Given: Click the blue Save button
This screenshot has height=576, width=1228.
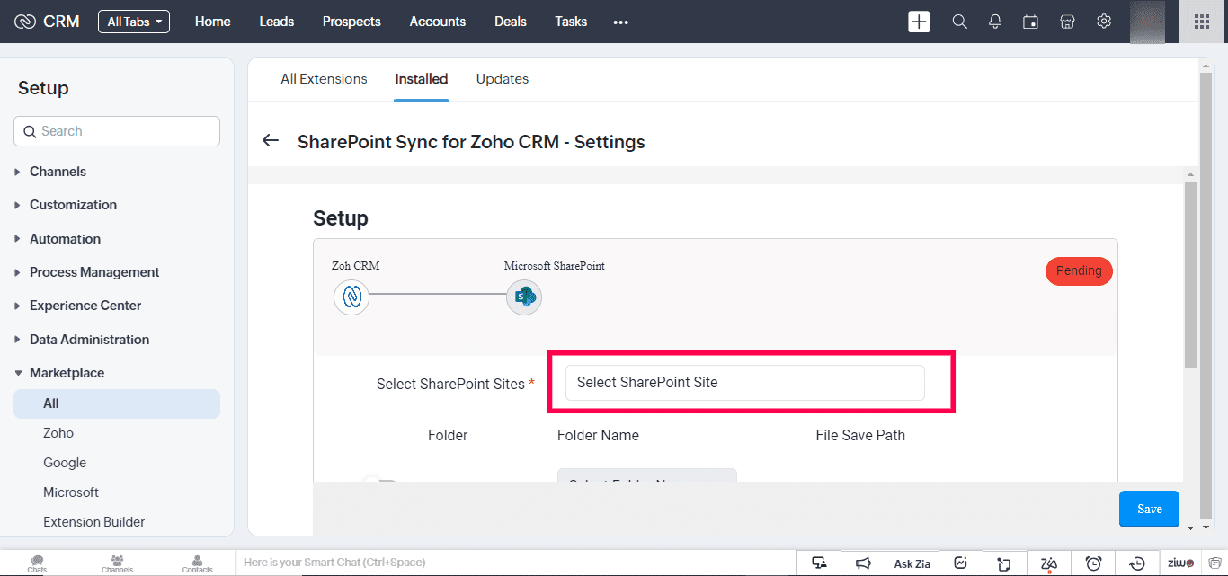Looking at the screenshot, I should 1149,509.
